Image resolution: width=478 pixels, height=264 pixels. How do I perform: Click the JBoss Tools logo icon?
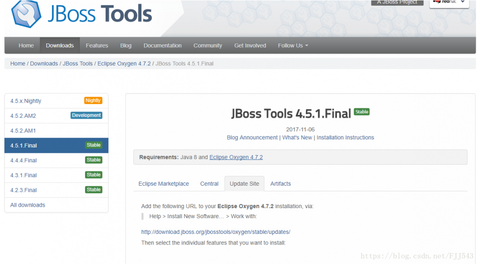tap(26, 14)
